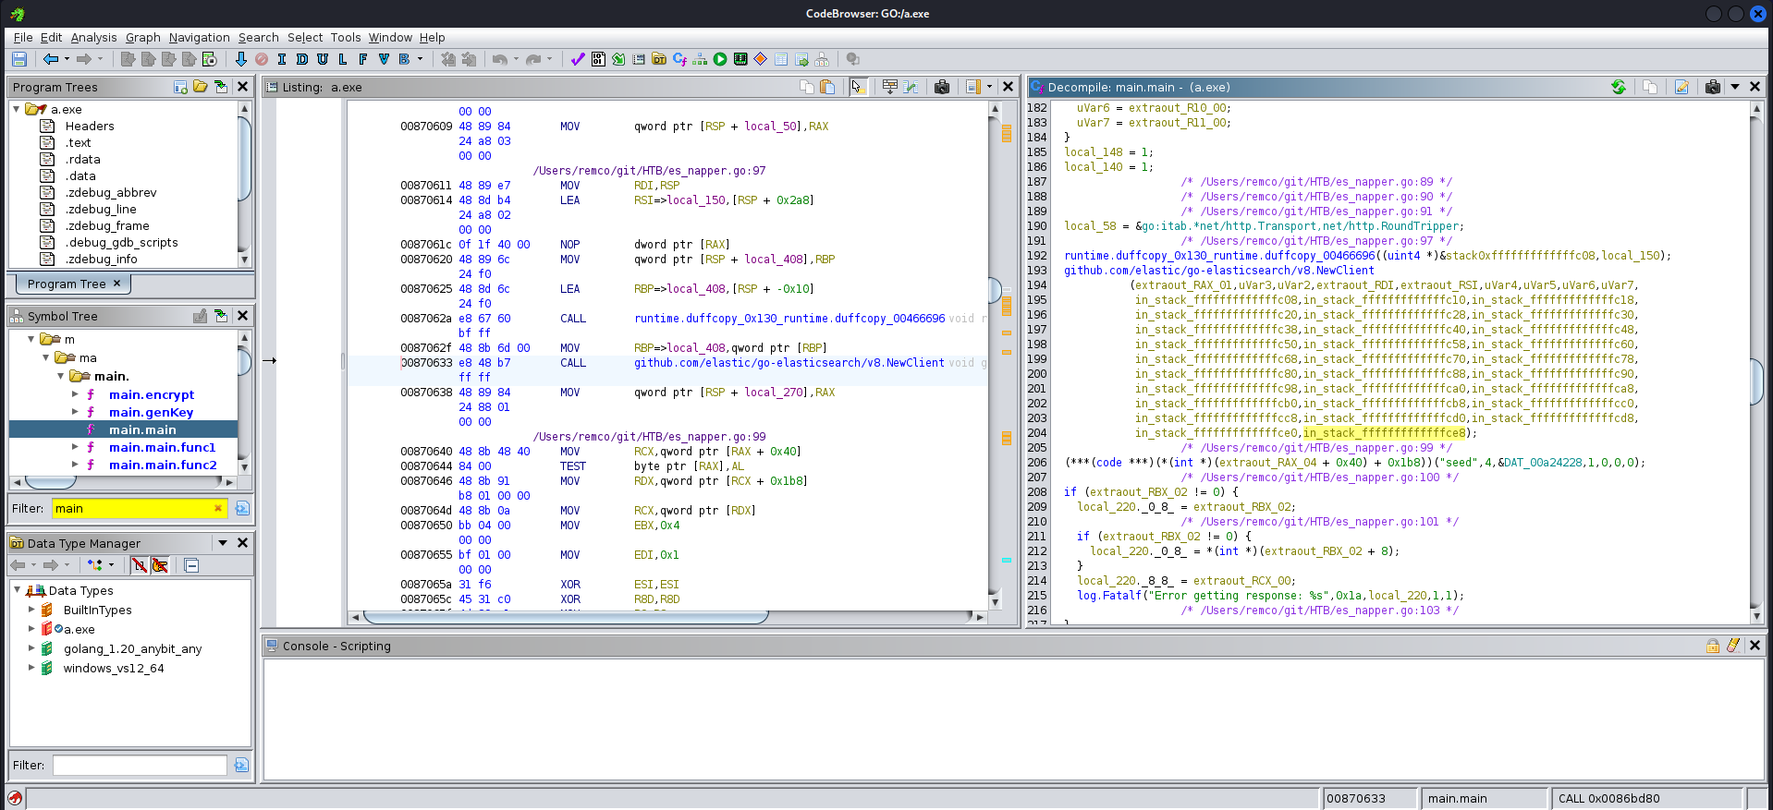Take a snapshot of the Decompile panel

[x=1713, y=87]
